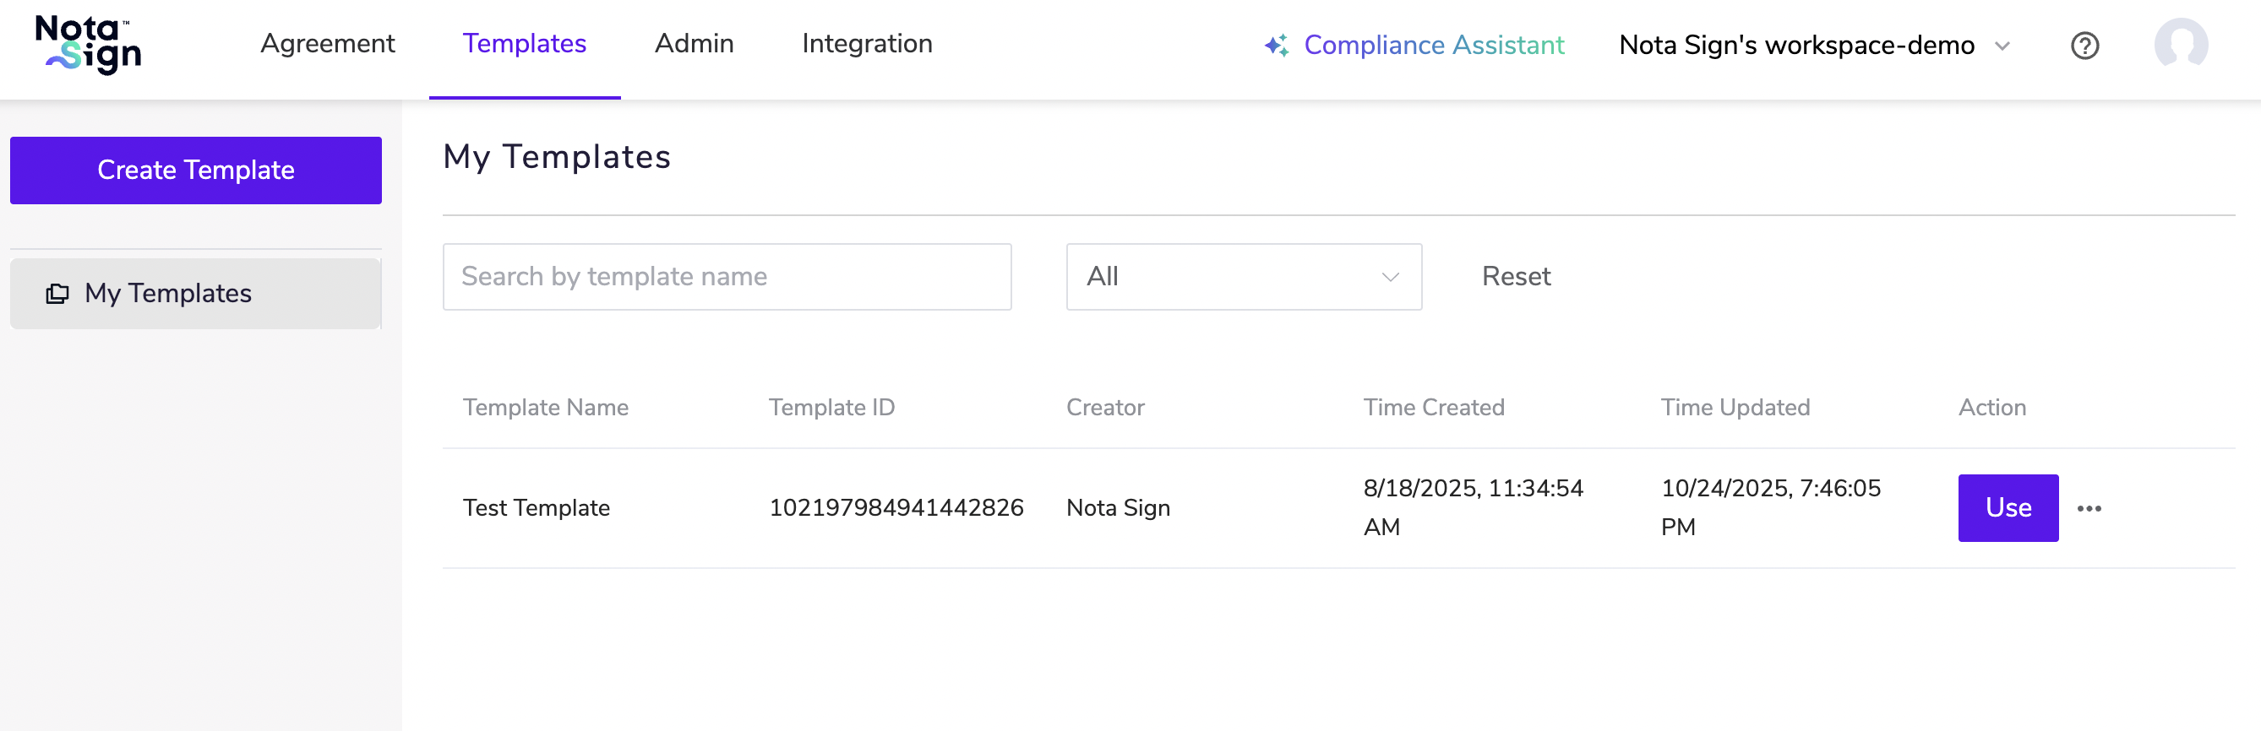2261x731 pixels.
Task: Select the Templates tab
Action: pos(524,44)
